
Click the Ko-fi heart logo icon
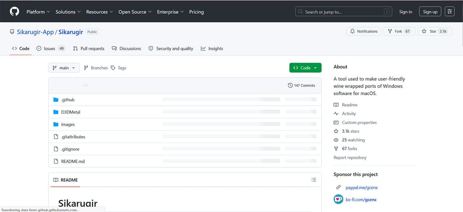pos(338,199)
